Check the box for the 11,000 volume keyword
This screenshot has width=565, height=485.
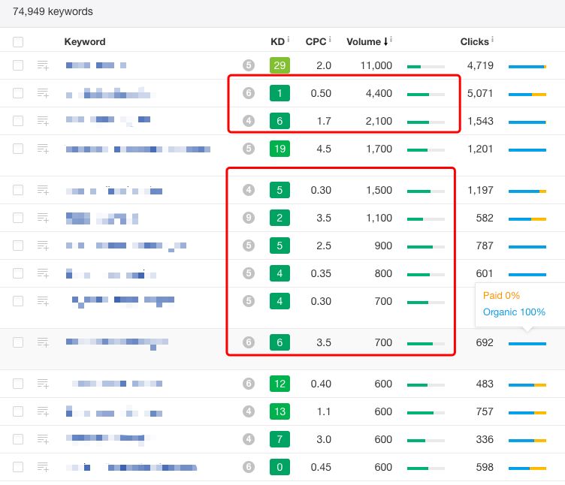click(18, 65)
